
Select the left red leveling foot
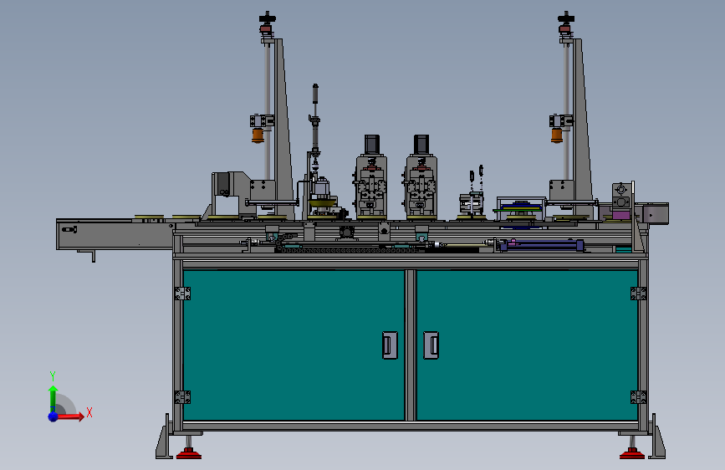[x=189, y=453]
